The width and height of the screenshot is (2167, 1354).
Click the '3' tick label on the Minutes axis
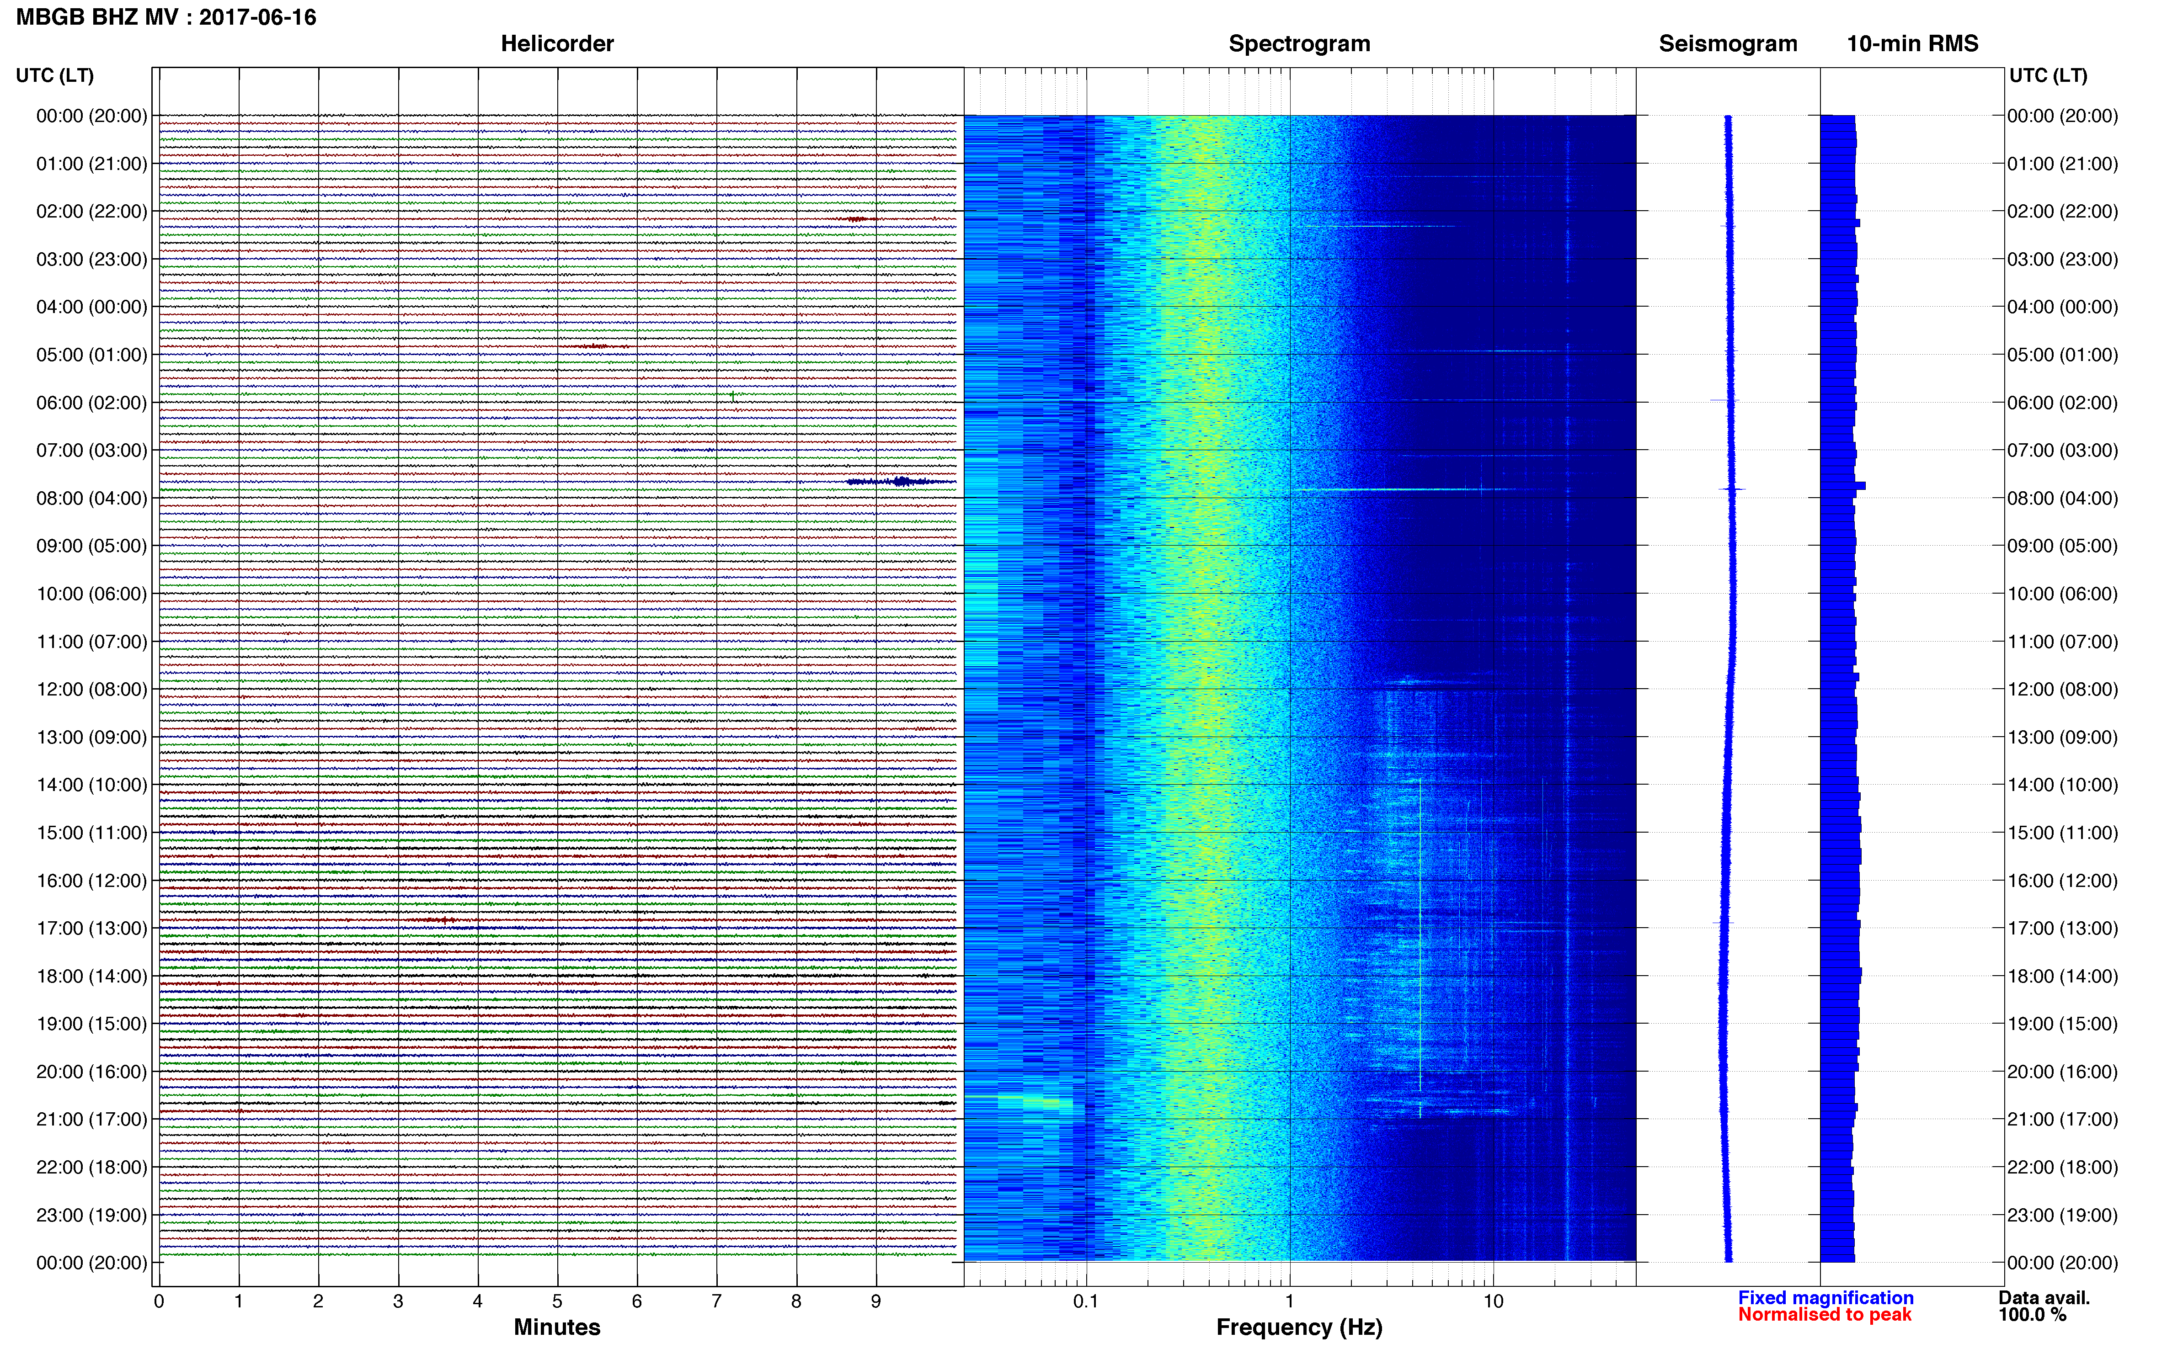pyautogui.click(x=398, y=1301)
